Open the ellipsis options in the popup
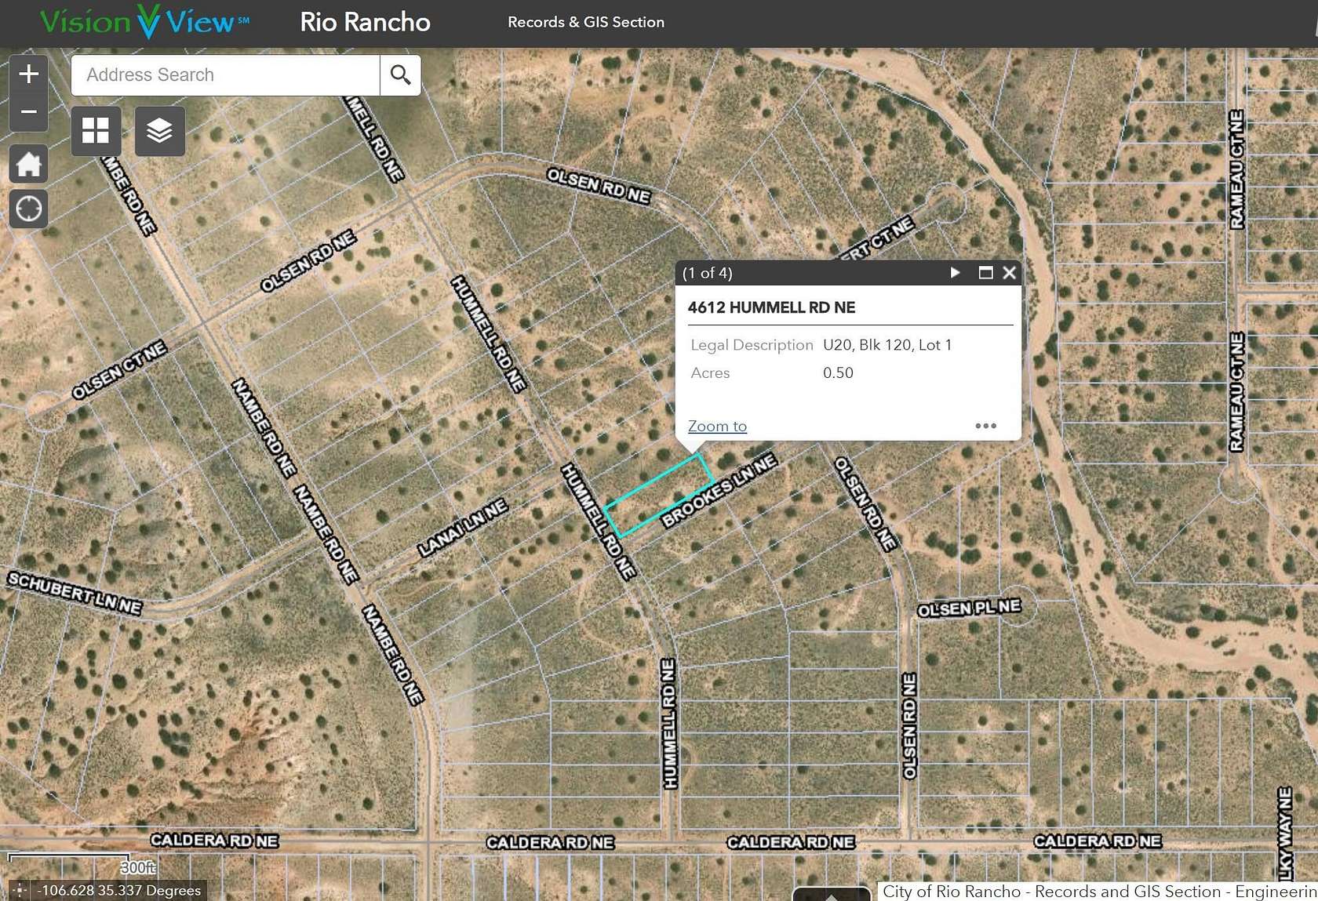This screenshot has height=901, width=1318. (x=986, y=426)
